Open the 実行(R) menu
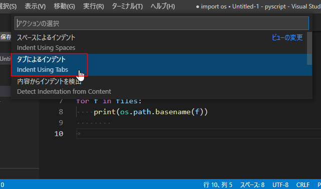 click(x=94, y=6)
